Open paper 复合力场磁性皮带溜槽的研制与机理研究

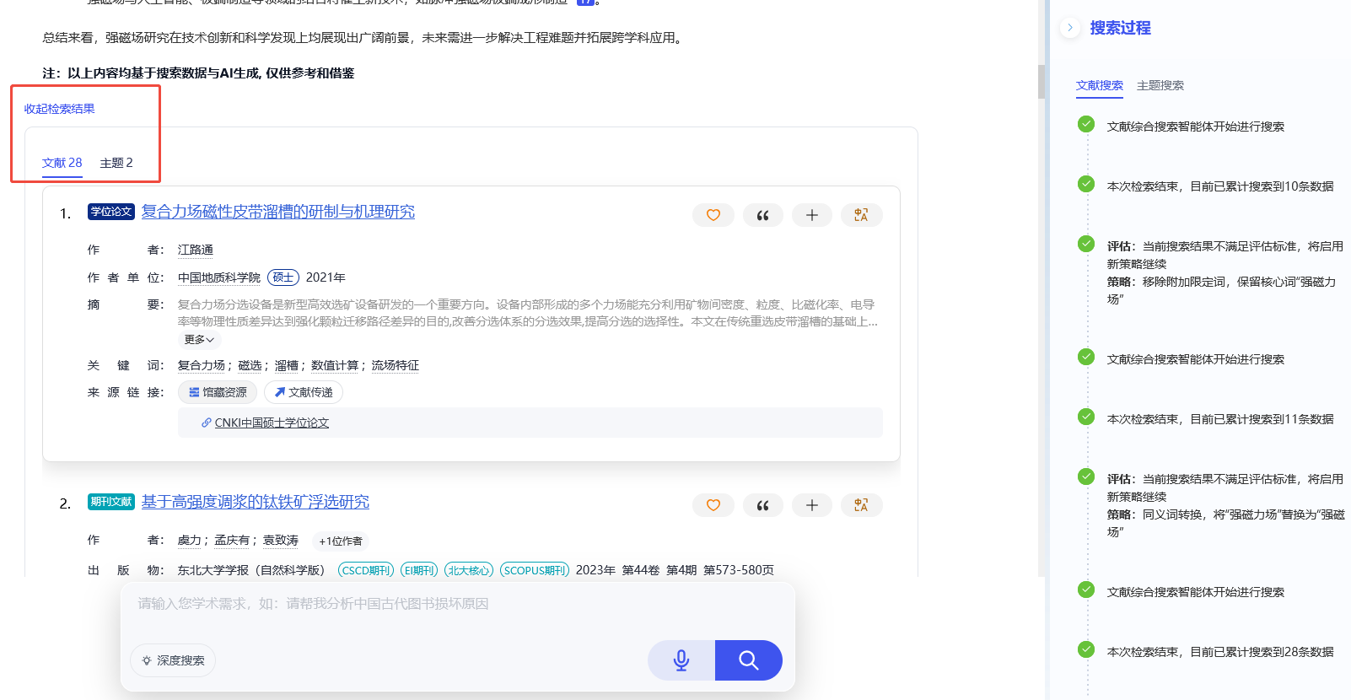278,212
